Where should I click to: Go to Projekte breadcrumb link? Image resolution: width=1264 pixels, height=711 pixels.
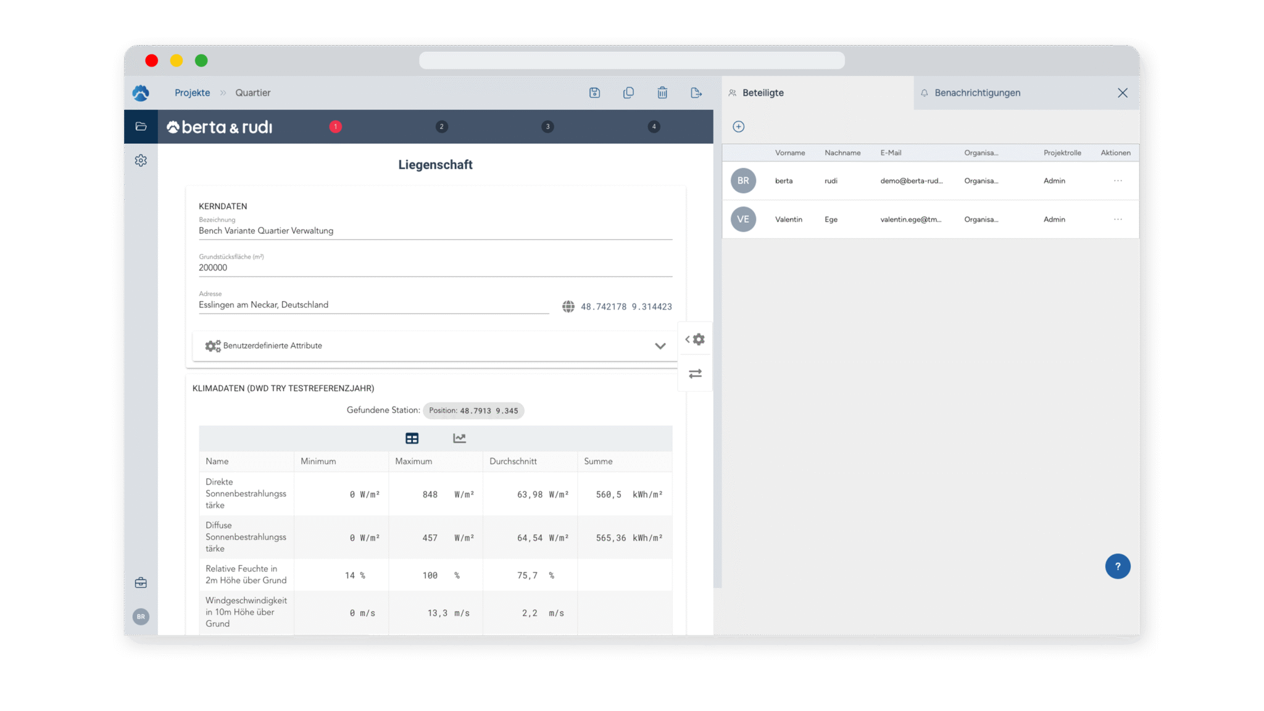[x=192, y=93]
